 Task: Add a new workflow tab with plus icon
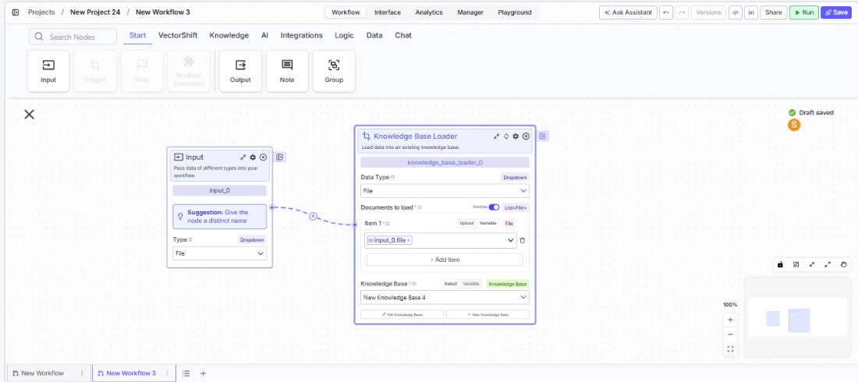[x=203, y=373]
